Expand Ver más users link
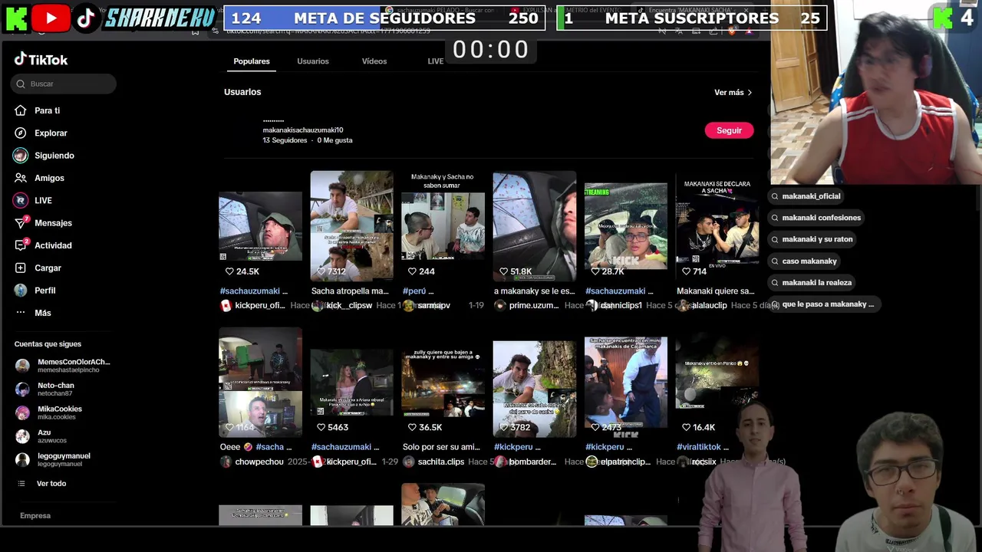Viewport: 982px width, 552px height. click(733, 92)
